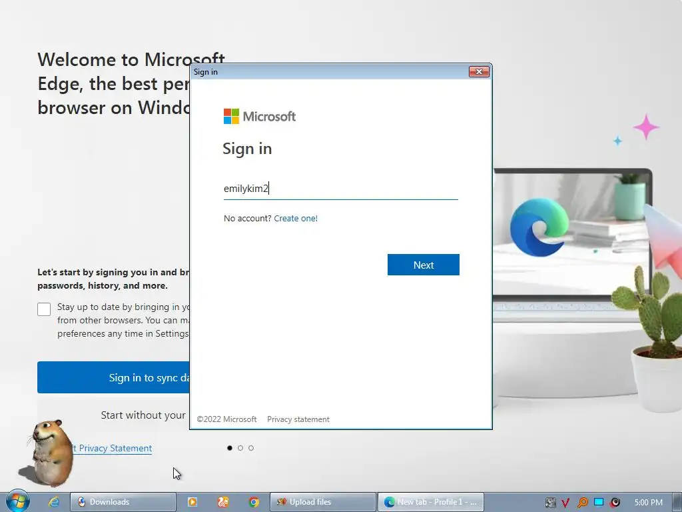Tick the Stay up to date checkbox

tap(44, 309)
